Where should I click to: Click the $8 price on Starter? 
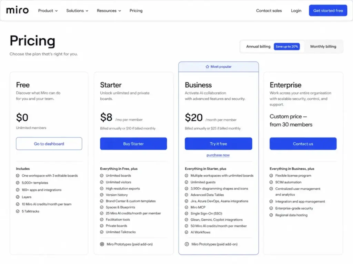click(106, 118)
